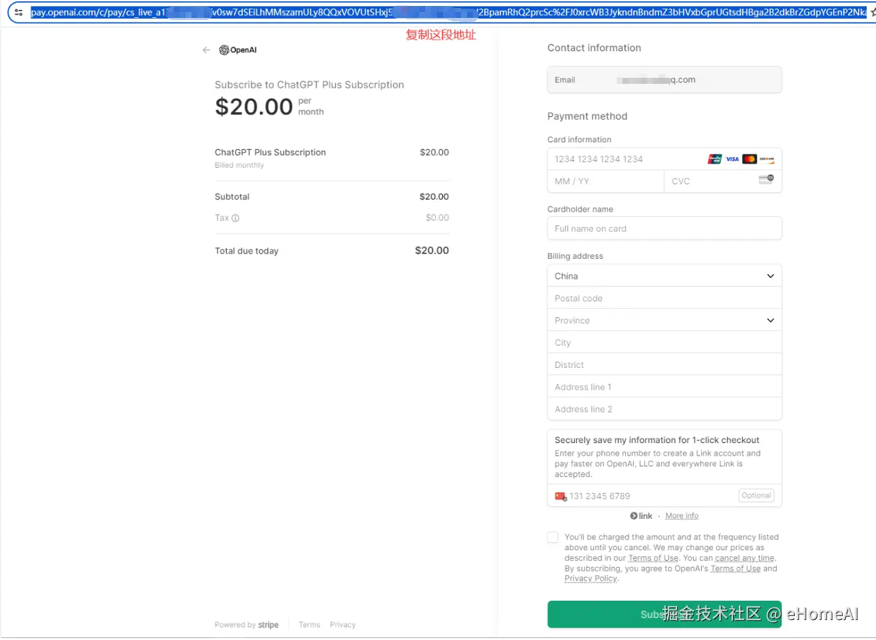Open the China country dropdown
The width and height of the screenshot is (876, 640).
click(664, 276)
